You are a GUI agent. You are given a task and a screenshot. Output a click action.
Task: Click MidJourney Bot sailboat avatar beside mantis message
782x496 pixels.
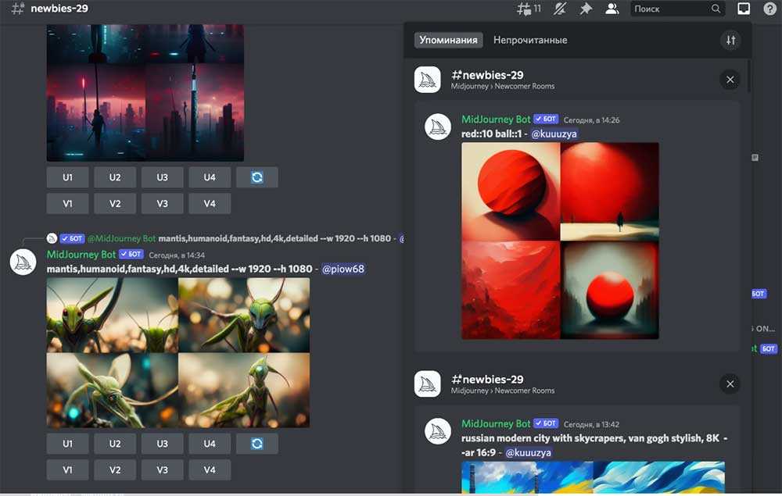point(23,262)
